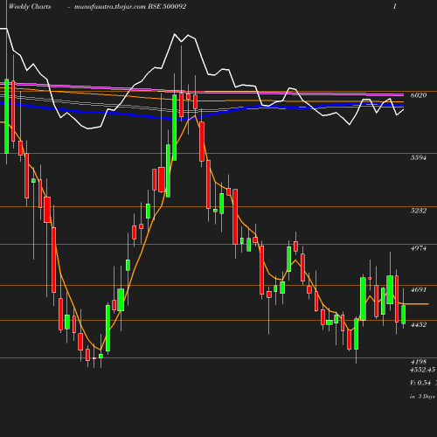Select the 4198 price level label
The image size is (437, 437).
419,362
